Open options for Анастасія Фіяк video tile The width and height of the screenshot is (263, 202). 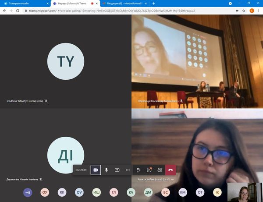point(173,180)
